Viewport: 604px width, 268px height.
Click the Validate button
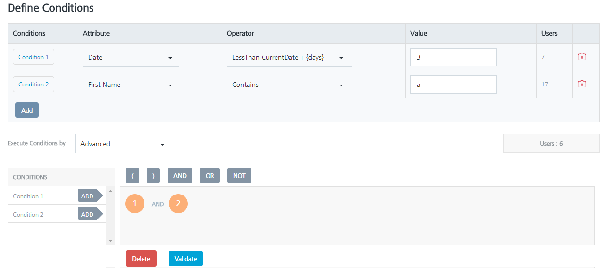185,259
